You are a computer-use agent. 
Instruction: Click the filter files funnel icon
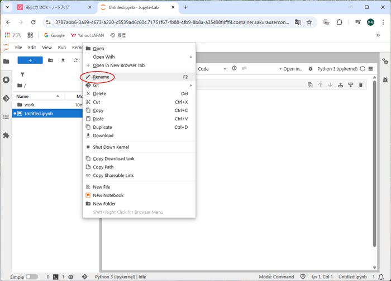tap(22, 74)
